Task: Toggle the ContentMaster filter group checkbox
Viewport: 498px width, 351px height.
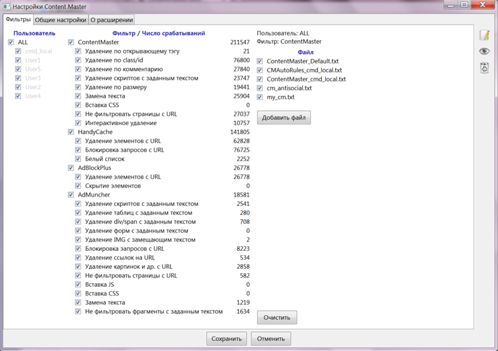Action: [71, 42]
